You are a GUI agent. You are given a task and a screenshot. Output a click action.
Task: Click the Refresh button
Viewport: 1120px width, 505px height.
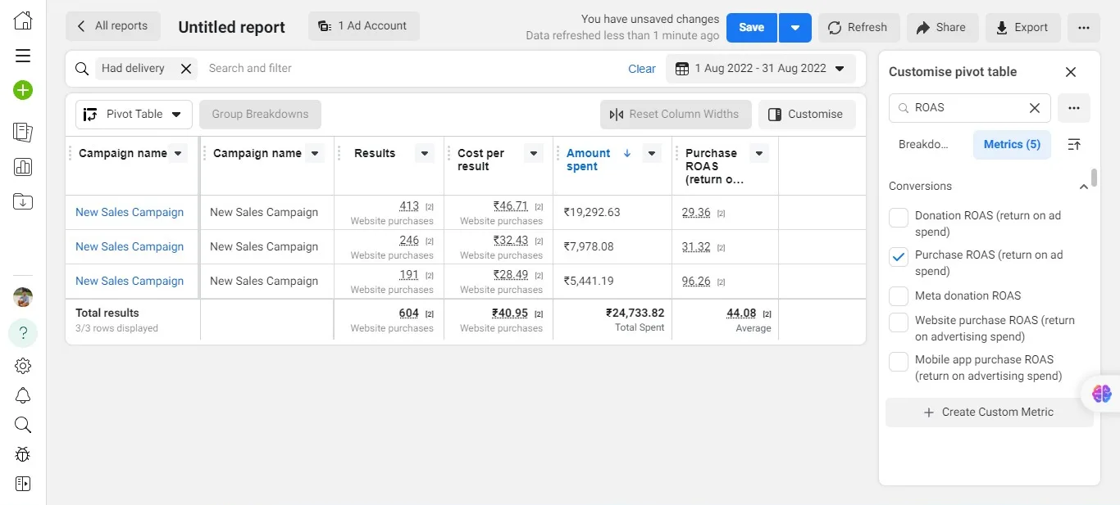858,28
